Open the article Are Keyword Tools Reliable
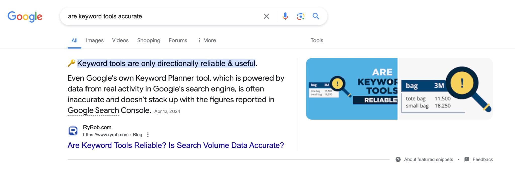The width and height of the screenshot is (515, 169). pos(176,145)
